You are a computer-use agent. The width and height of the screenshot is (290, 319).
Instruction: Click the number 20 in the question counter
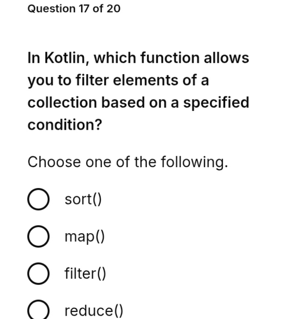(113, 9)
